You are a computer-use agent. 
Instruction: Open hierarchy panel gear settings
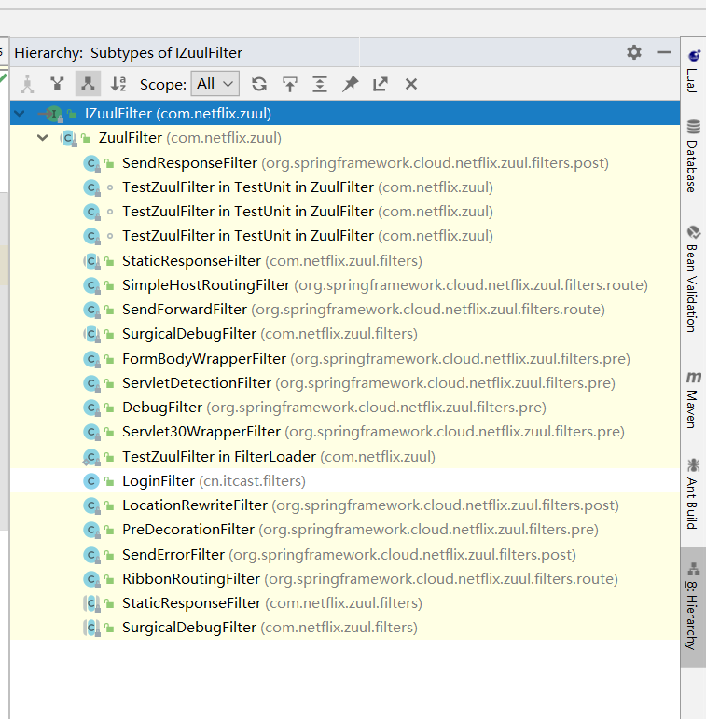click(x=634, y=52)
